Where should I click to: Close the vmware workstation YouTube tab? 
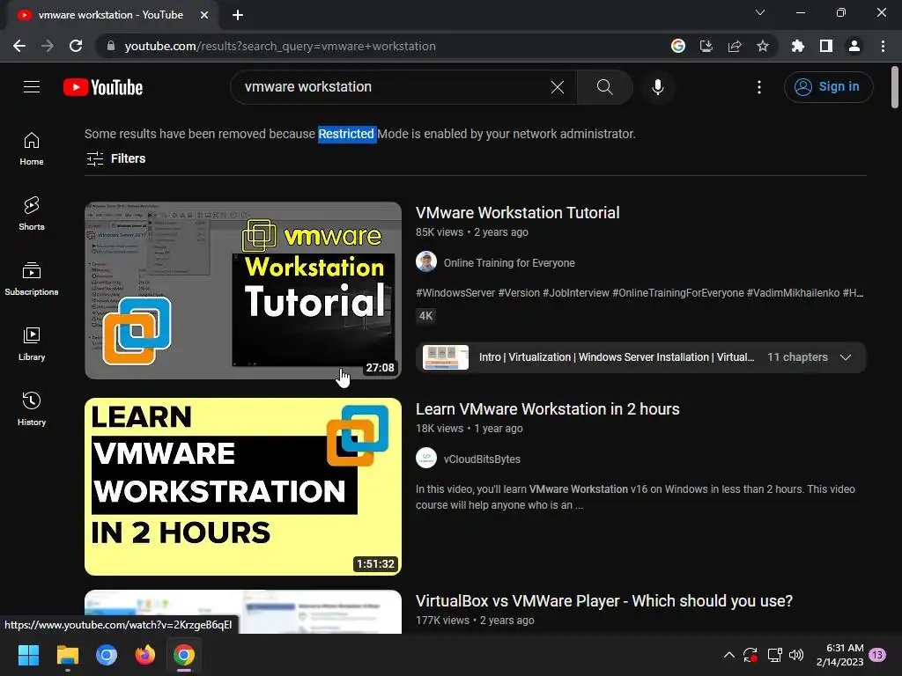coord(204,15)
